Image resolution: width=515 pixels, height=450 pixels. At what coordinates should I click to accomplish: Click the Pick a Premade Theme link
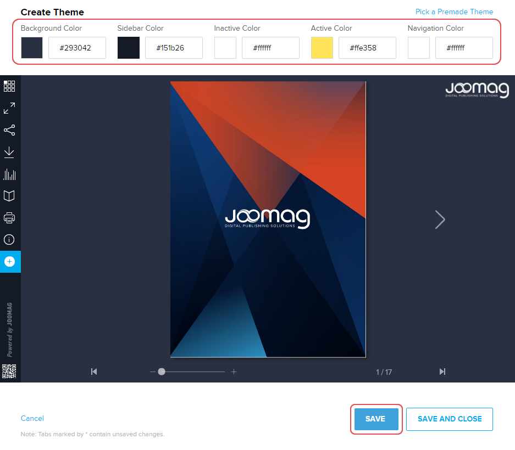coord(454,12)
